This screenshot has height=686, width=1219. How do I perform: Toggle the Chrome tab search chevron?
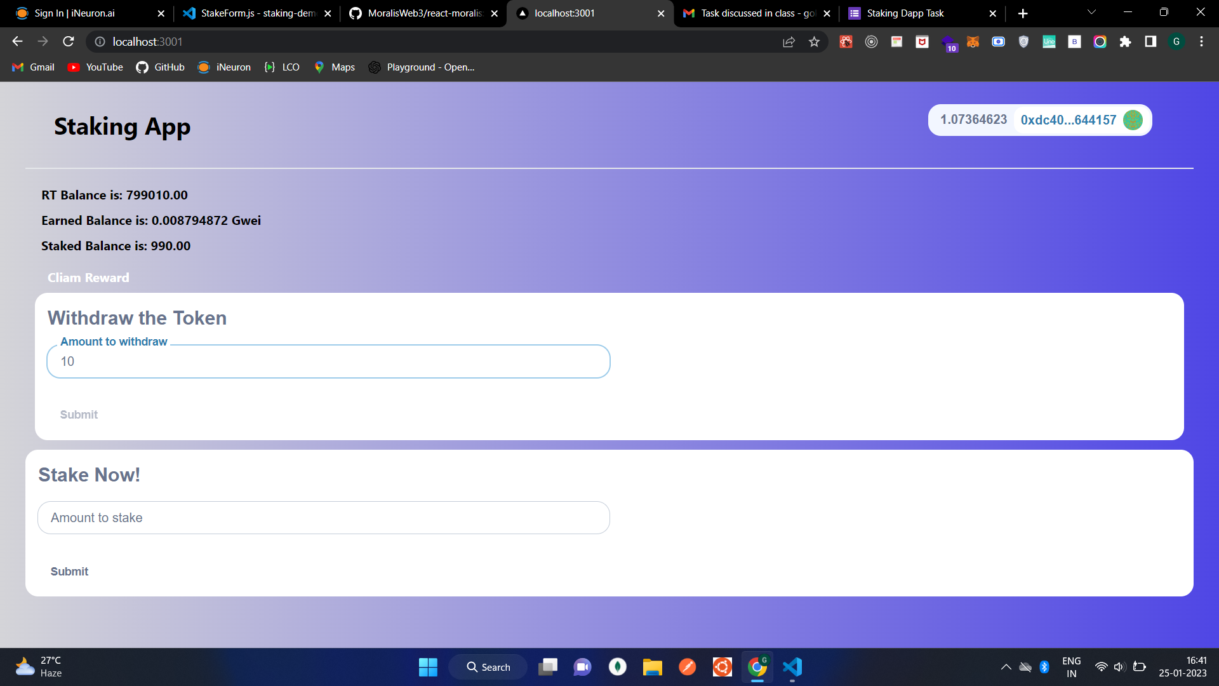tap(1091, 13)
